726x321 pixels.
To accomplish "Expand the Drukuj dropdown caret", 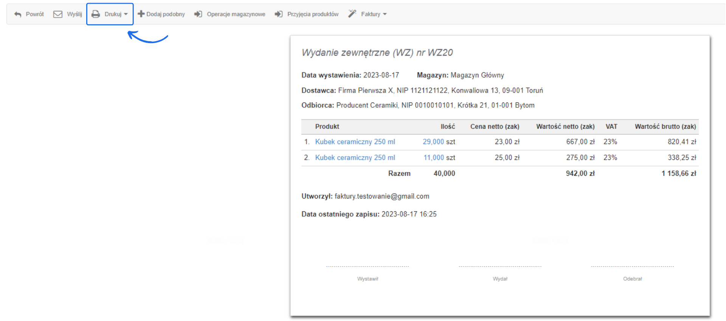I will [x=126, y=14].
